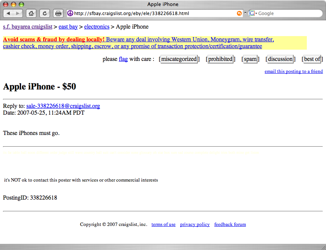Nominate the posting for best of
Screen dimensions: 326x250
tap(312, 59)
